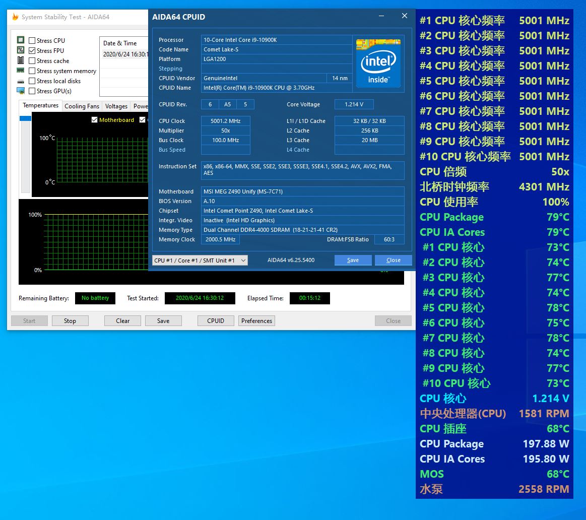Save the CPUID information
This screenshot has width=586, height=520.
[353, 260]
